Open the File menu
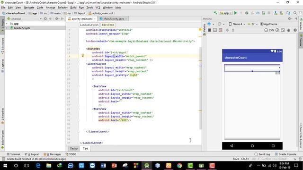The height and width of the screenshot is (170, 303). (3, 8)
